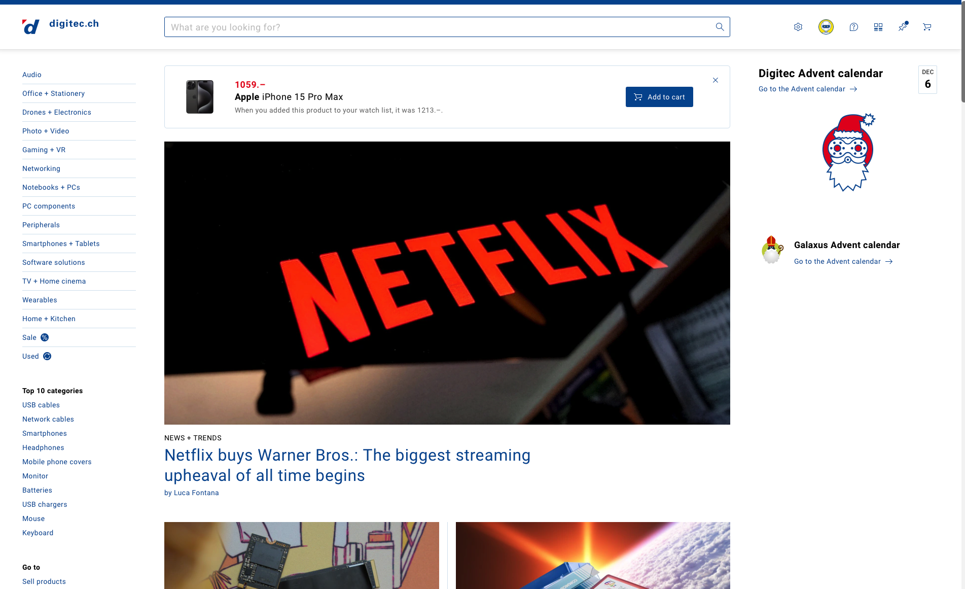Screen dimensions: 965x589
Task: Click the Used recycle badge icon
Action: [47, 356]
